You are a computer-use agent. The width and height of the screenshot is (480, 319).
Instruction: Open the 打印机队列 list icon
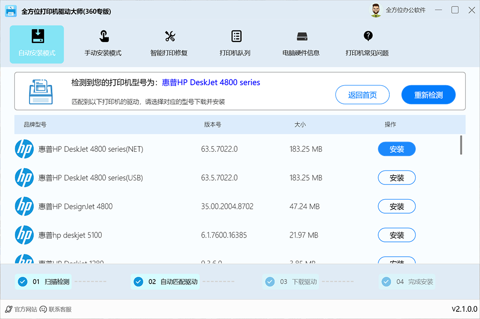236,36
